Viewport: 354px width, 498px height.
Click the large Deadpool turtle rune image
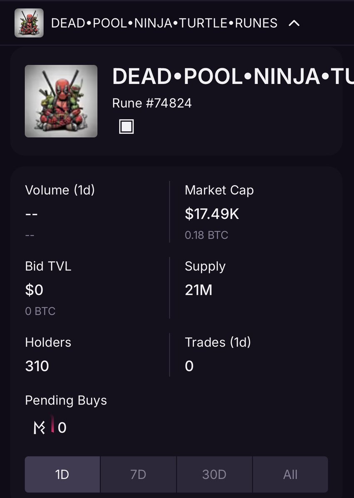tap(61, 101)
